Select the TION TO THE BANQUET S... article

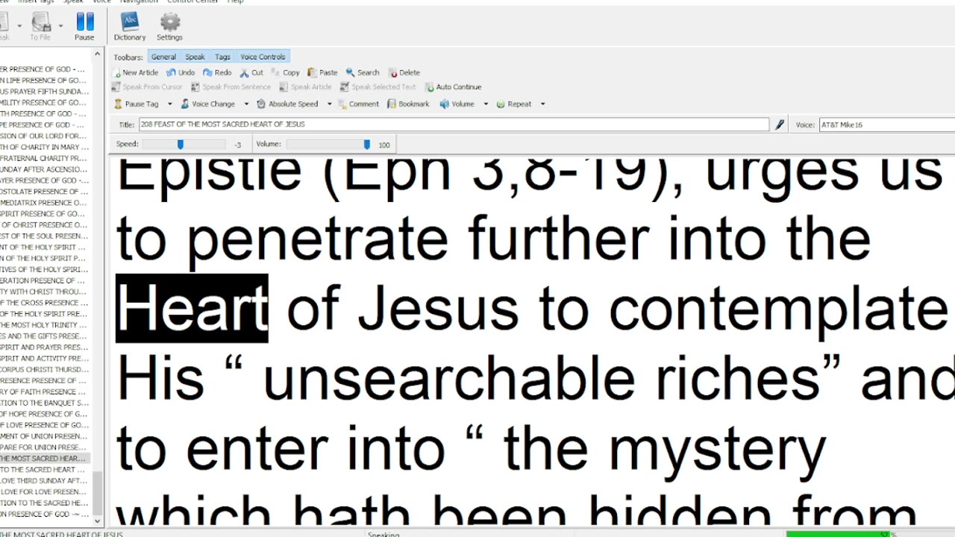tap(45, 403)
